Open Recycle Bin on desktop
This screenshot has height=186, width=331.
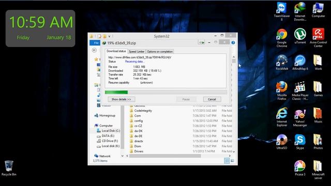tap(9, 168)
